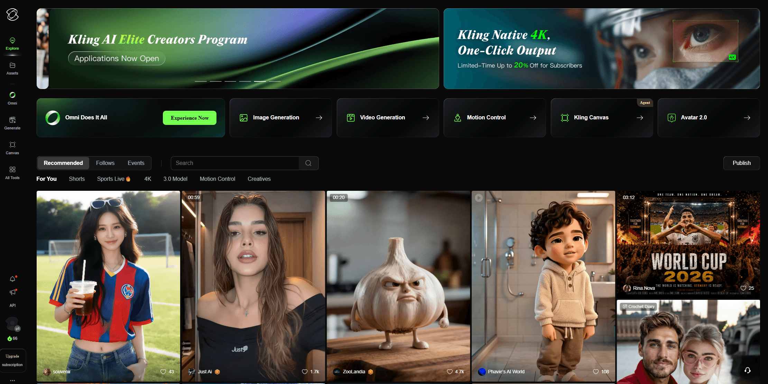Click the Publish button
The height and width of the screenshot is (384, 768).
point(741,163)
